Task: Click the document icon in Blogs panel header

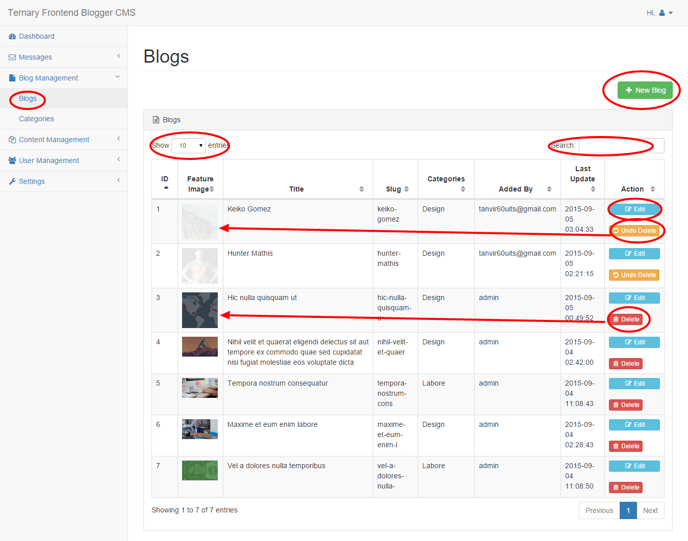Action: (156, 120)
